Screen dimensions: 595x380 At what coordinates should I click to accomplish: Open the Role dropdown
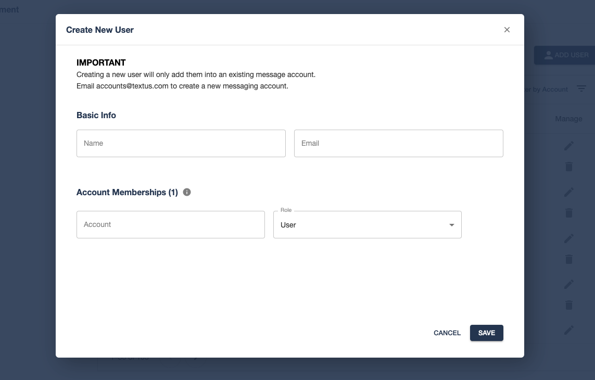click(367, 224)
